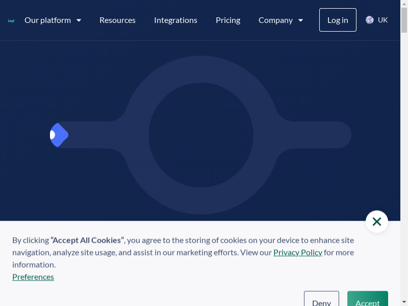Deny cookies in the banner
This screenshot has height=306, width=408.
point(321,300)
